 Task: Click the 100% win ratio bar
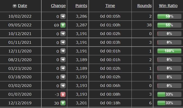(x=169, y=51)
